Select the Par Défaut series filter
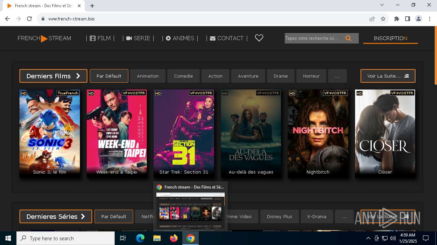This screenshot has width=437, height=245. point(114,216)
